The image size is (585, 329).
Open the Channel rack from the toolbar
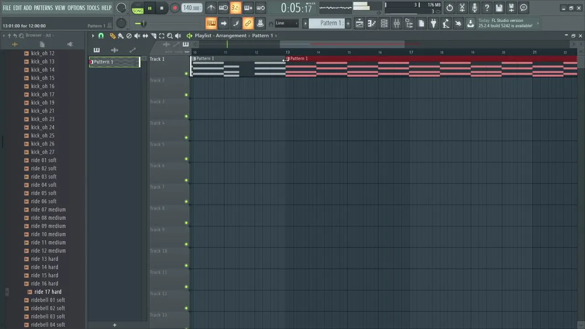coord(384,23)
